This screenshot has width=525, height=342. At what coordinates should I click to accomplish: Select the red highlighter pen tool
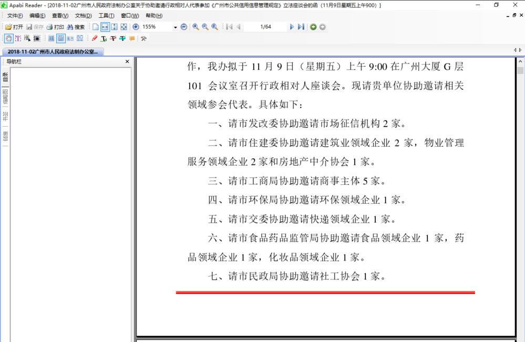click(95, 38)
